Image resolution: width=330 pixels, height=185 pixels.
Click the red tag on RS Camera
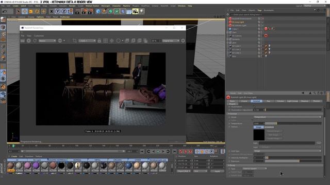(266, 35)
